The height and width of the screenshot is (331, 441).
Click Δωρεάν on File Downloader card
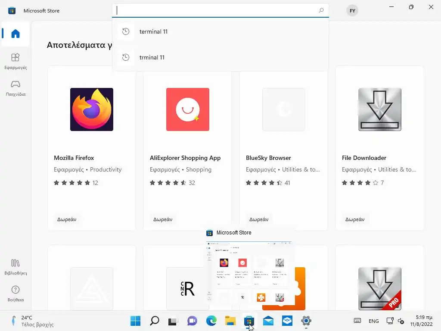pyautogui.click(x=355, y=219)
